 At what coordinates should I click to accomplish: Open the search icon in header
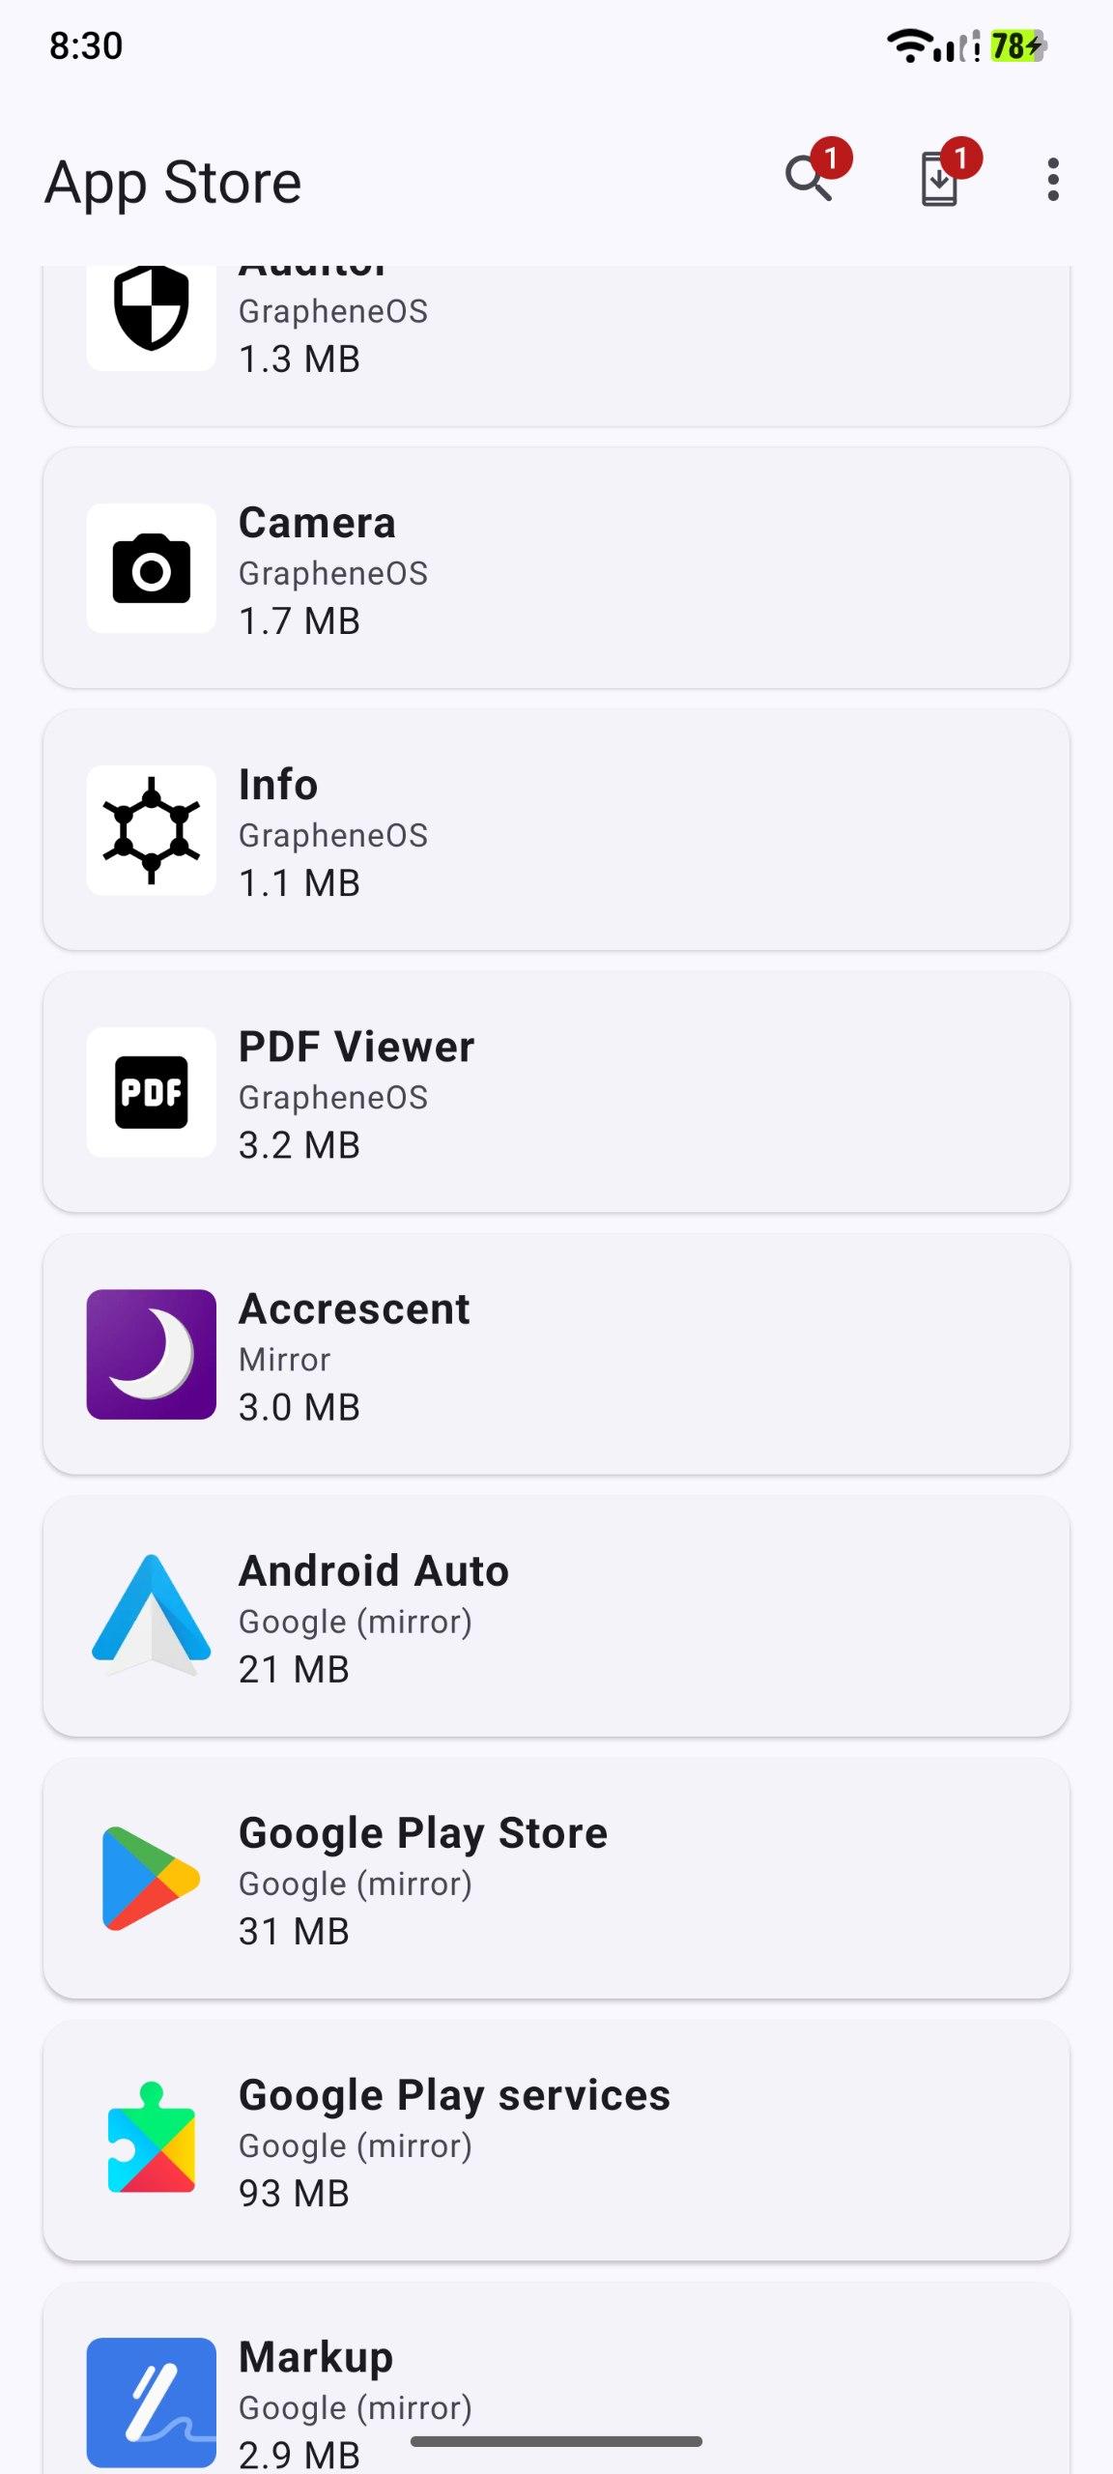[x=810, y=179]
